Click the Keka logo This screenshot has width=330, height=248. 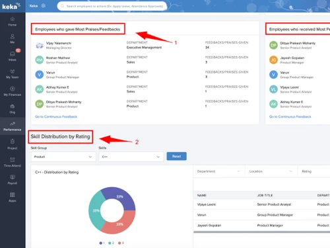[x=11, y=6]
